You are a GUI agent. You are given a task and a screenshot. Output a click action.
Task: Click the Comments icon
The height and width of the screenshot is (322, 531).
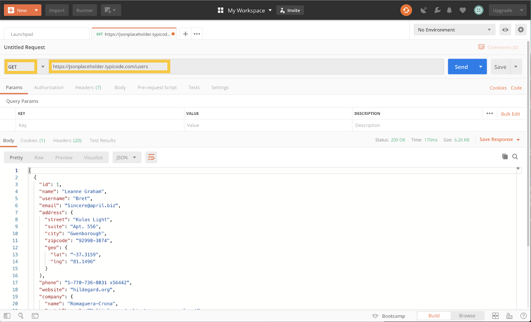point(481,47)
